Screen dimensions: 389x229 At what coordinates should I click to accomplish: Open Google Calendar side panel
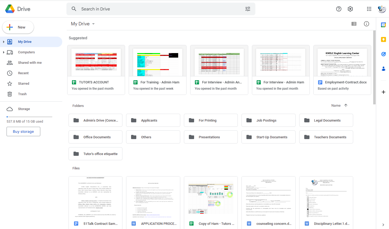point(384,25)
